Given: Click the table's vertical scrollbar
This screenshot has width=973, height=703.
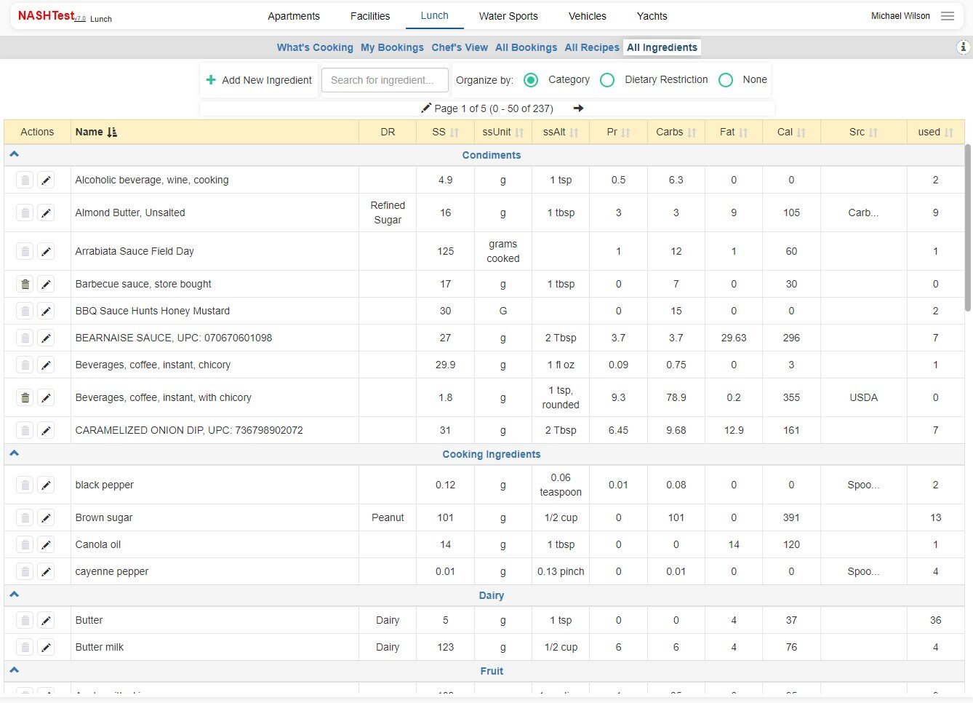Looking at the screenshot, I should 967,228.
